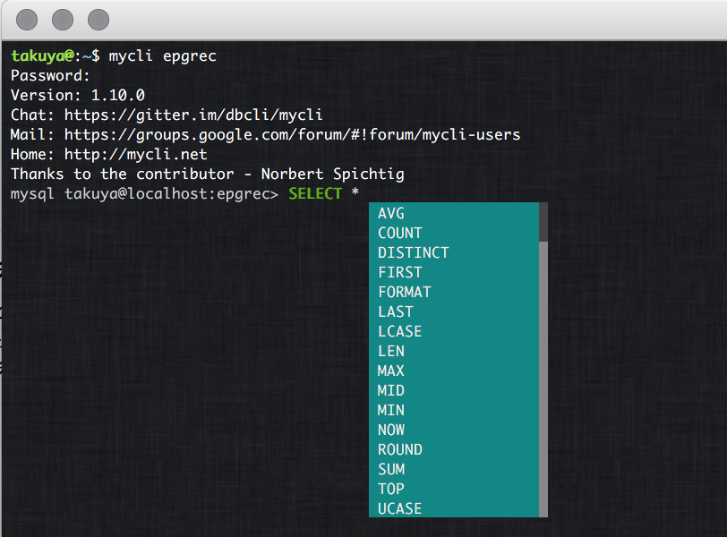The image size is (727, 537).
Task: Select FIRST in the completion popup
Action: pyautogui.click(x=454, y=272)
